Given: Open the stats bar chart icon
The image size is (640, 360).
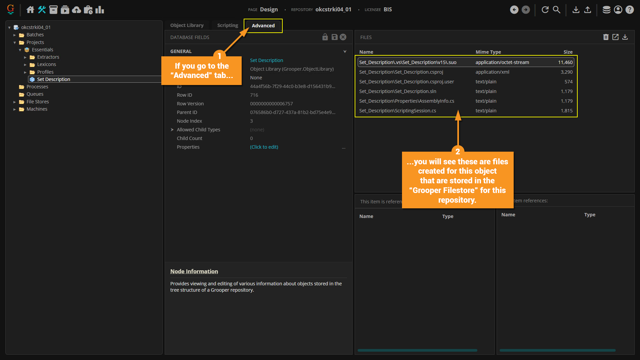Looking at the screenshot, I should (x=100, y=10).
